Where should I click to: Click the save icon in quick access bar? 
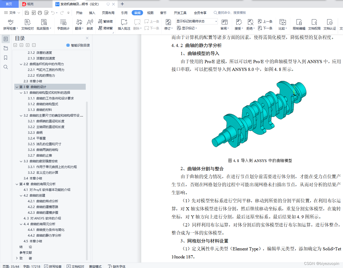coord(27,13)
